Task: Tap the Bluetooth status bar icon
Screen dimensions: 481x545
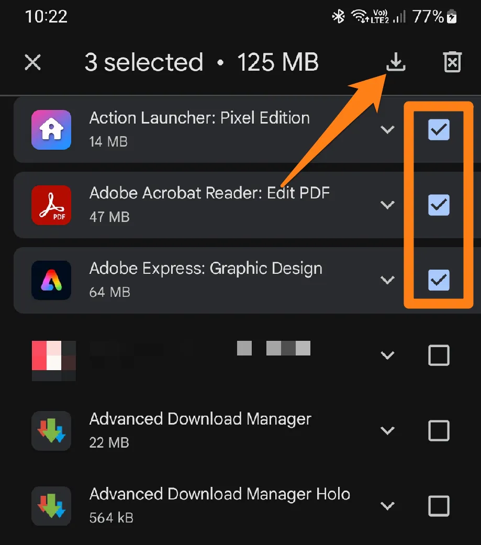Action: (x=338, y=16)
